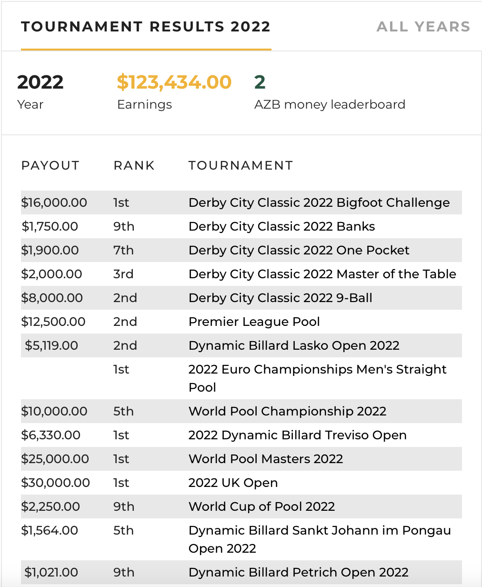Open Dynamic Billard Sankt Johann im Pongau Open
This screenshot has width=482, height=587.
coord(320,539)
